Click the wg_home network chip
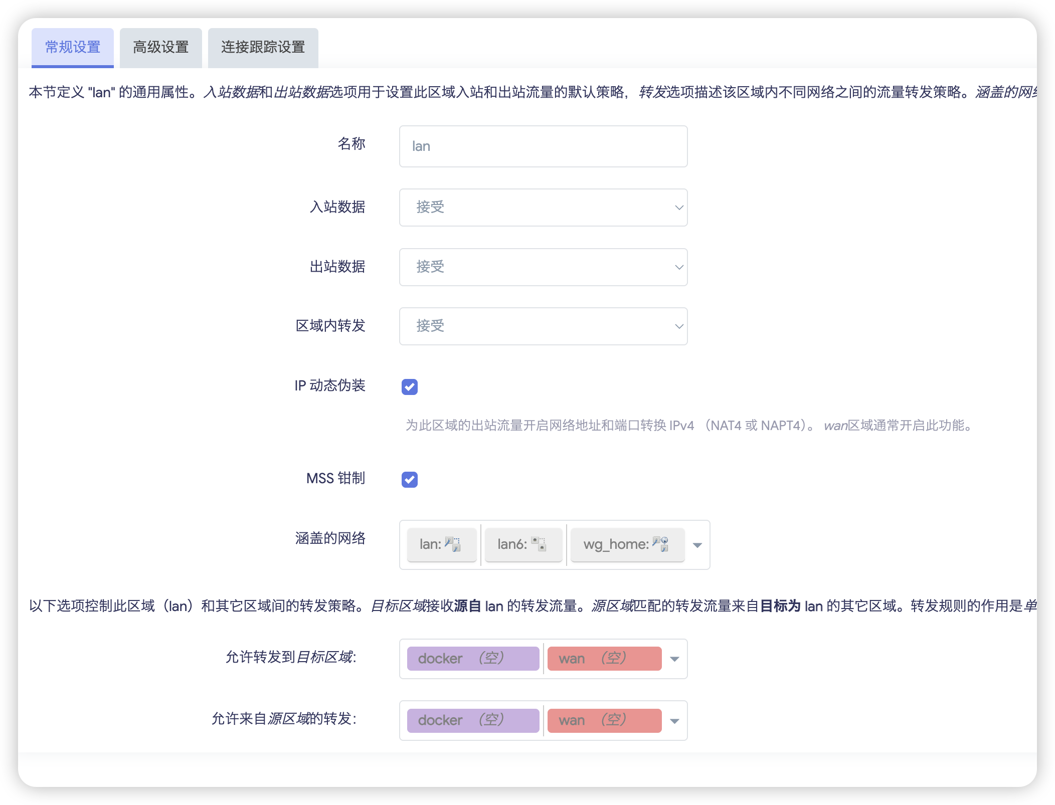The image size is (1055, 805). coord(627,544)
